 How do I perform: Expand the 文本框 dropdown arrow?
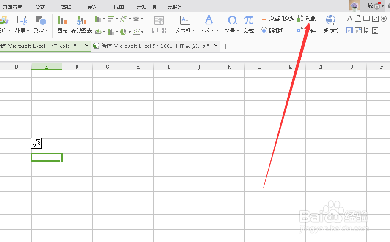pos(193,31)
